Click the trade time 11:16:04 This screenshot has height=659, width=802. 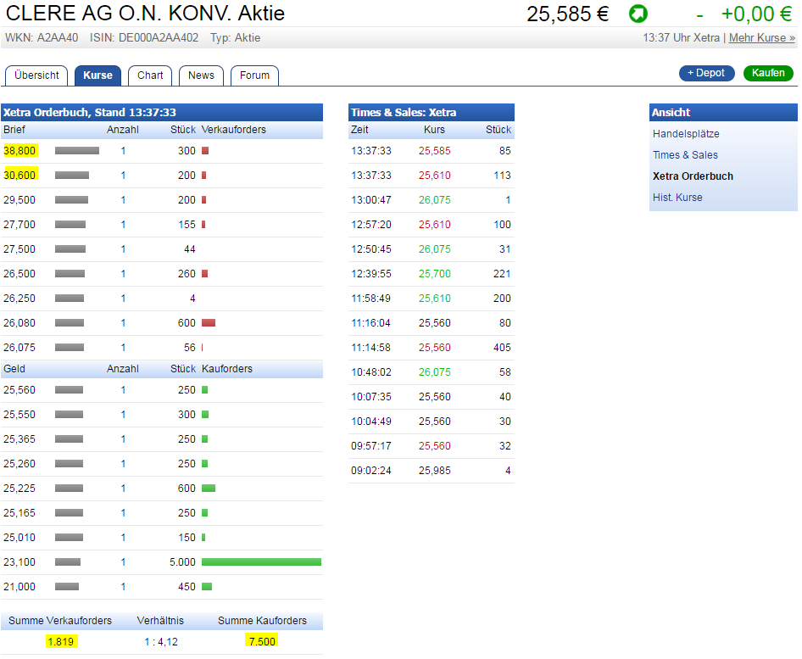(371, 323)
